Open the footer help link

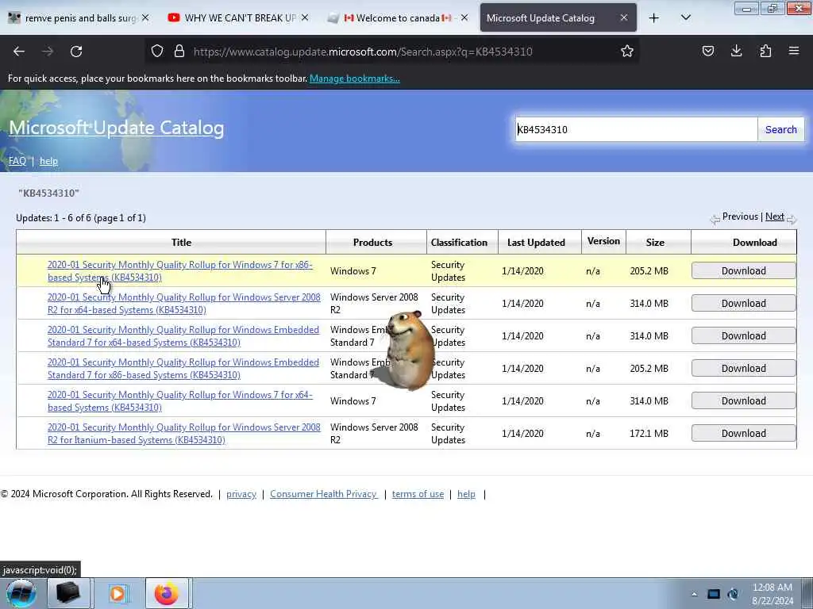(x=466, y=494)
